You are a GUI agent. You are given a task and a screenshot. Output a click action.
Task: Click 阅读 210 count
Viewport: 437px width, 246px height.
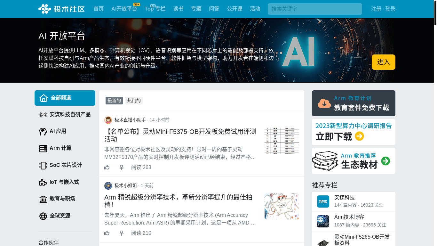[x=141, y=233]
